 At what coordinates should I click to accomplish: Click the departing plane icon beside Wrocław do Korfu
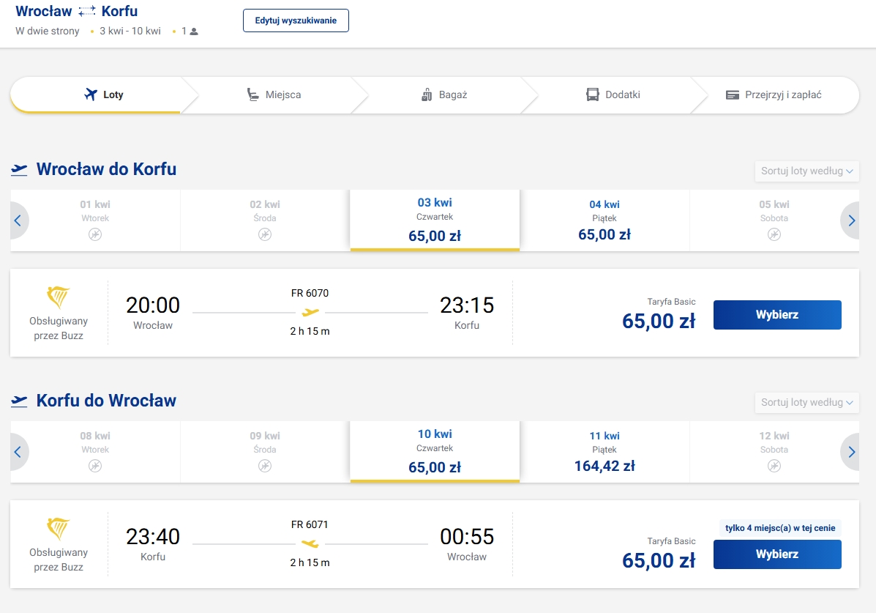click(x=19, y=169)
